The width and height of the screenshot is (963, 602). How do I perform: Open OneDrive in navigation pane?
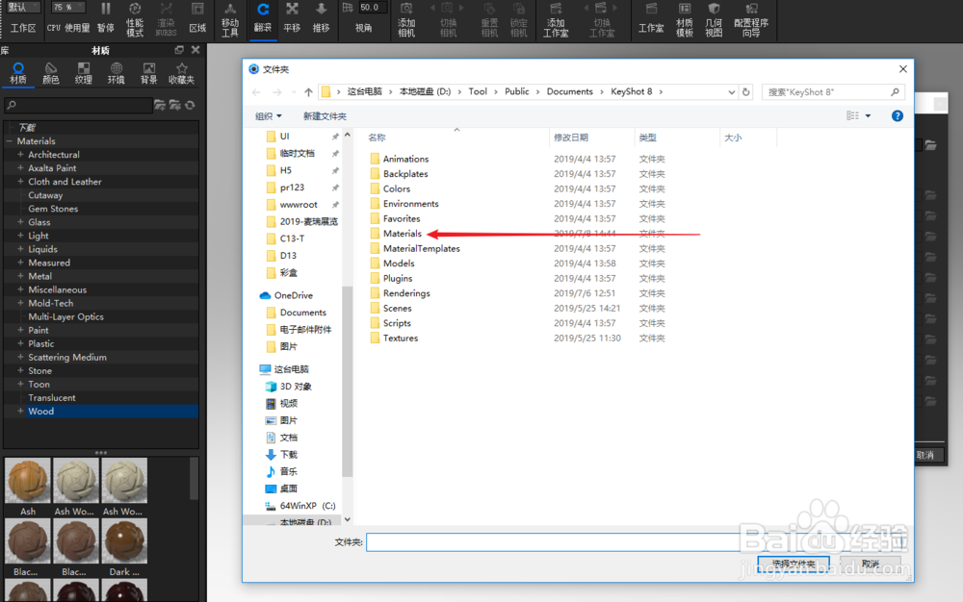pyautogui.click(x=294, y=295)
